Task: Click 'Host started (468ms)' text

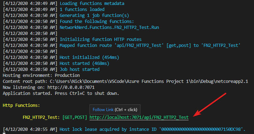Action: (85, 63)
